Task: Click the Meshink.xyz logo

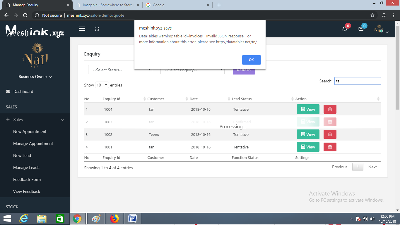Action: coord(35,31)
